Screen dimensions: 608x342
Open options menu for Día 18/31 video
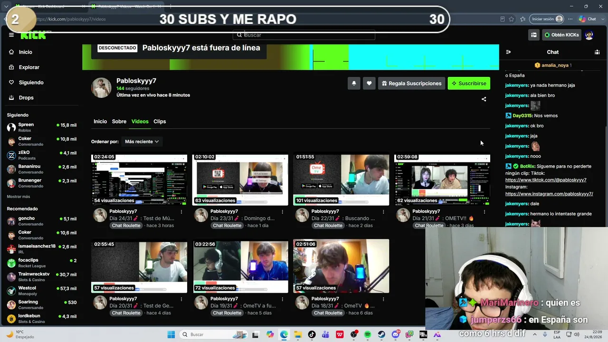click(383, 299)
